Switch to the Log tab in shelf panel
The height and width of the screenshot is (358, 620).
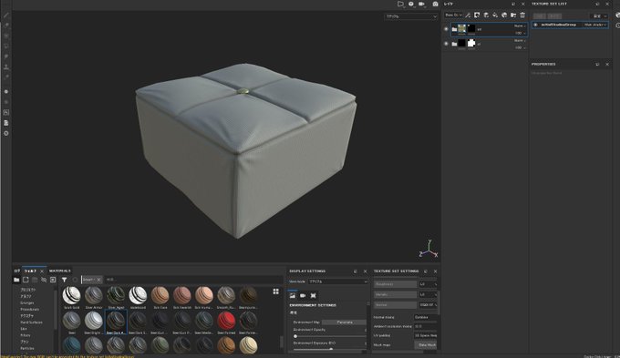(x=17, y=271)
